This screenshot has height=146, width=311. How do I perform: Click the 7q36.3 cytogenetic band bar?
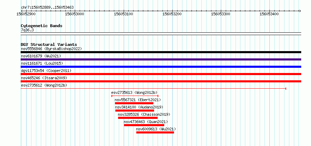coord(161,34)
